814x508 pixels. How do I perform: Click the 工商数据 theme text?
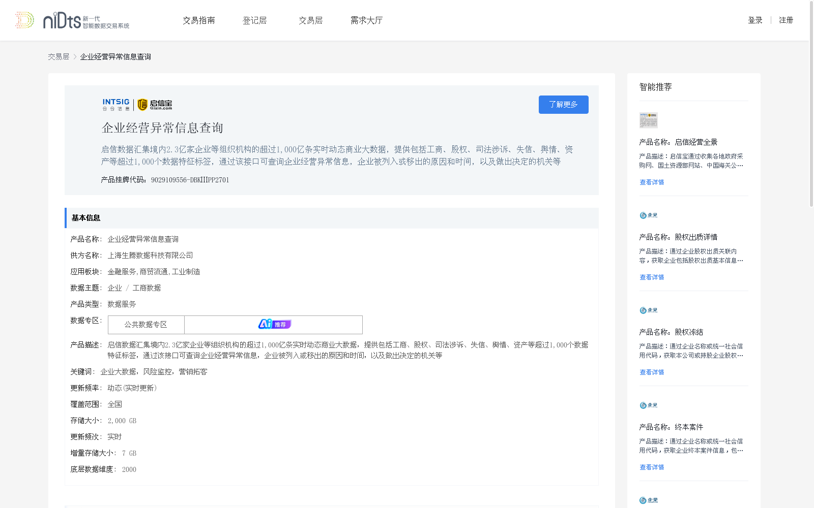pos(147,288)
